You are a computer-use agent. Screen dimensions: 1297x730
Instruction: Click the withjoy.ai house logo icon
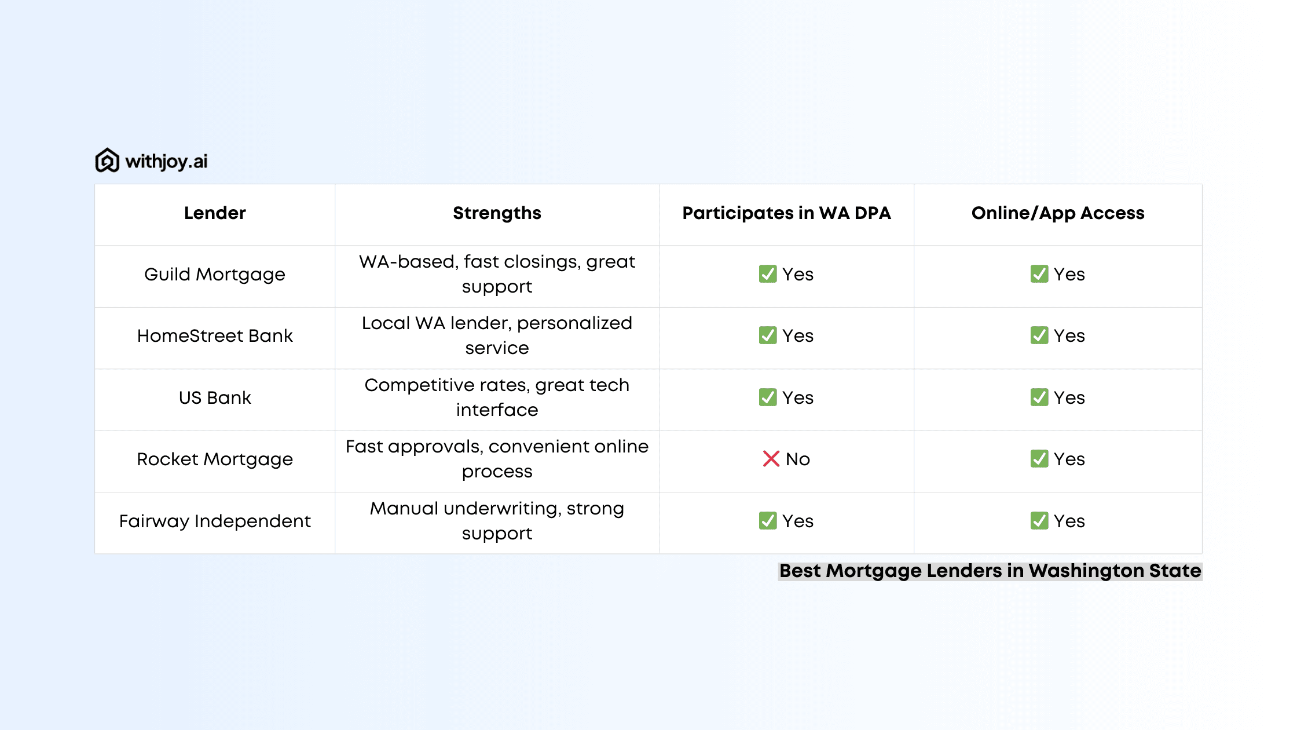(x=107, y=160)
